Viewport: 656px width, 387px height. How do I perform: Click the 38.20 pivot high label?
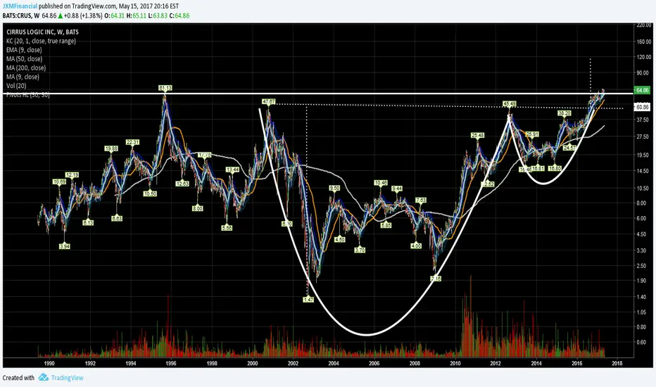[564, 113]
